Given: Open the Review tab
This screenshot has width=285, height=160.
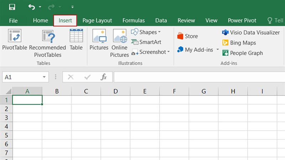Looking at the screenshot, I should [186, 21].
